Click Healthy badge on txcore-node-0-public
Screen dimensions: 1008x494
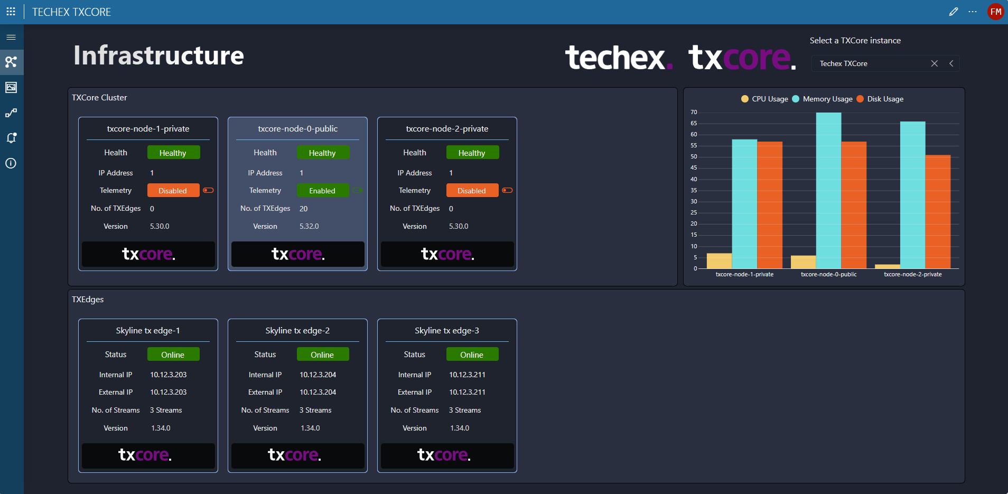coord(323,153)
